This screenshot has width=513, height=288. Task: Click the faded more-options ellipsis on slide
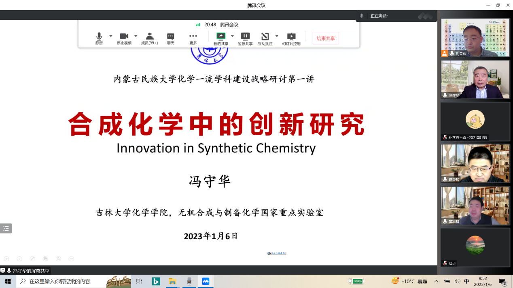pyautogui.click(x=71, y=259)
